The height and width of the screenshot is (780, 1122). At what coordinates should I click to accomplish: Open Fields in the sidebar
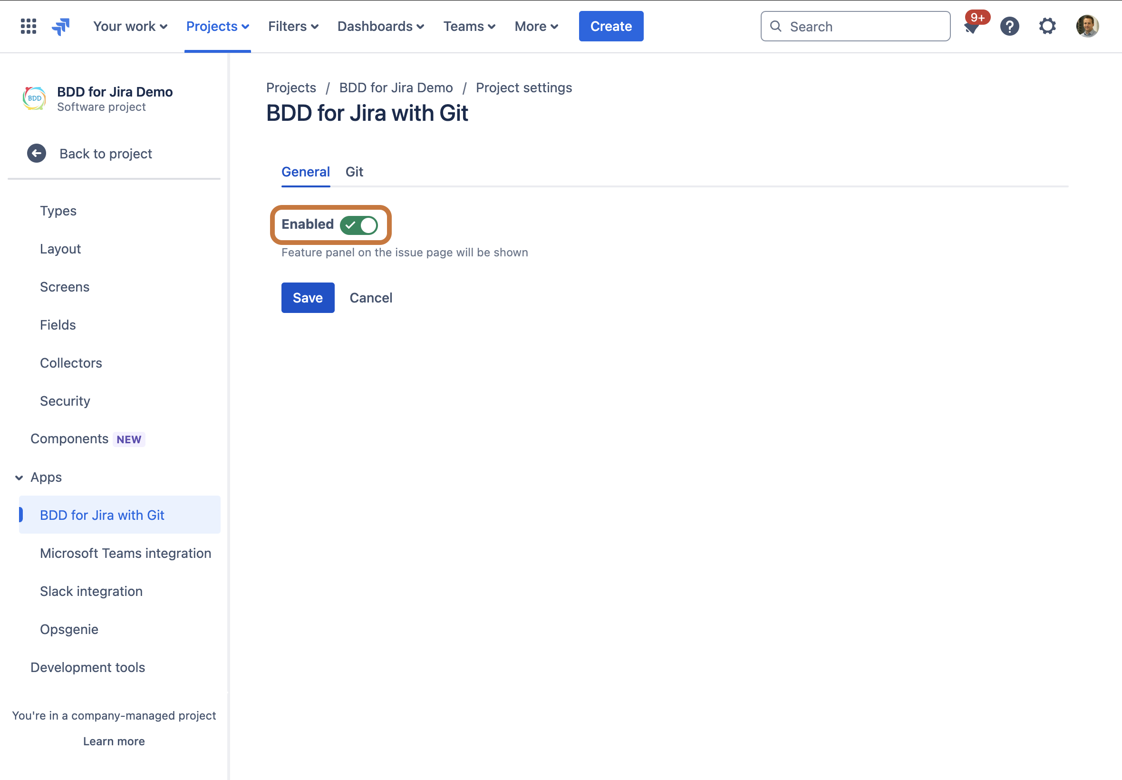pos(58,325)
